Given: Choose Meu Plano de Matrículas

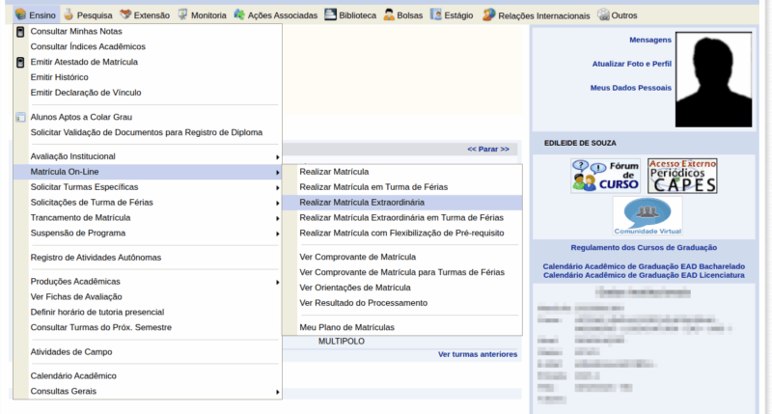Looking at the screenshot, I should point(346,327).
